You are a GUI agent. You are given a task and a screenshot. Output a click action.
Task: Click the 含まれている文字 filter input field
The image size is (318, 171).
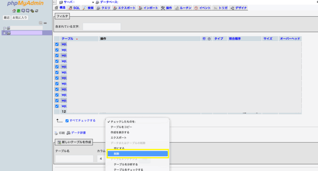tap(102, 27)
